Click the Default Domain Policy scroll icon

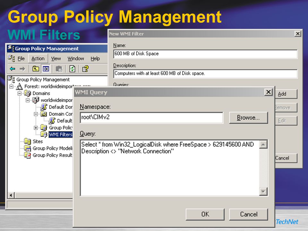(x=44, y=107)
